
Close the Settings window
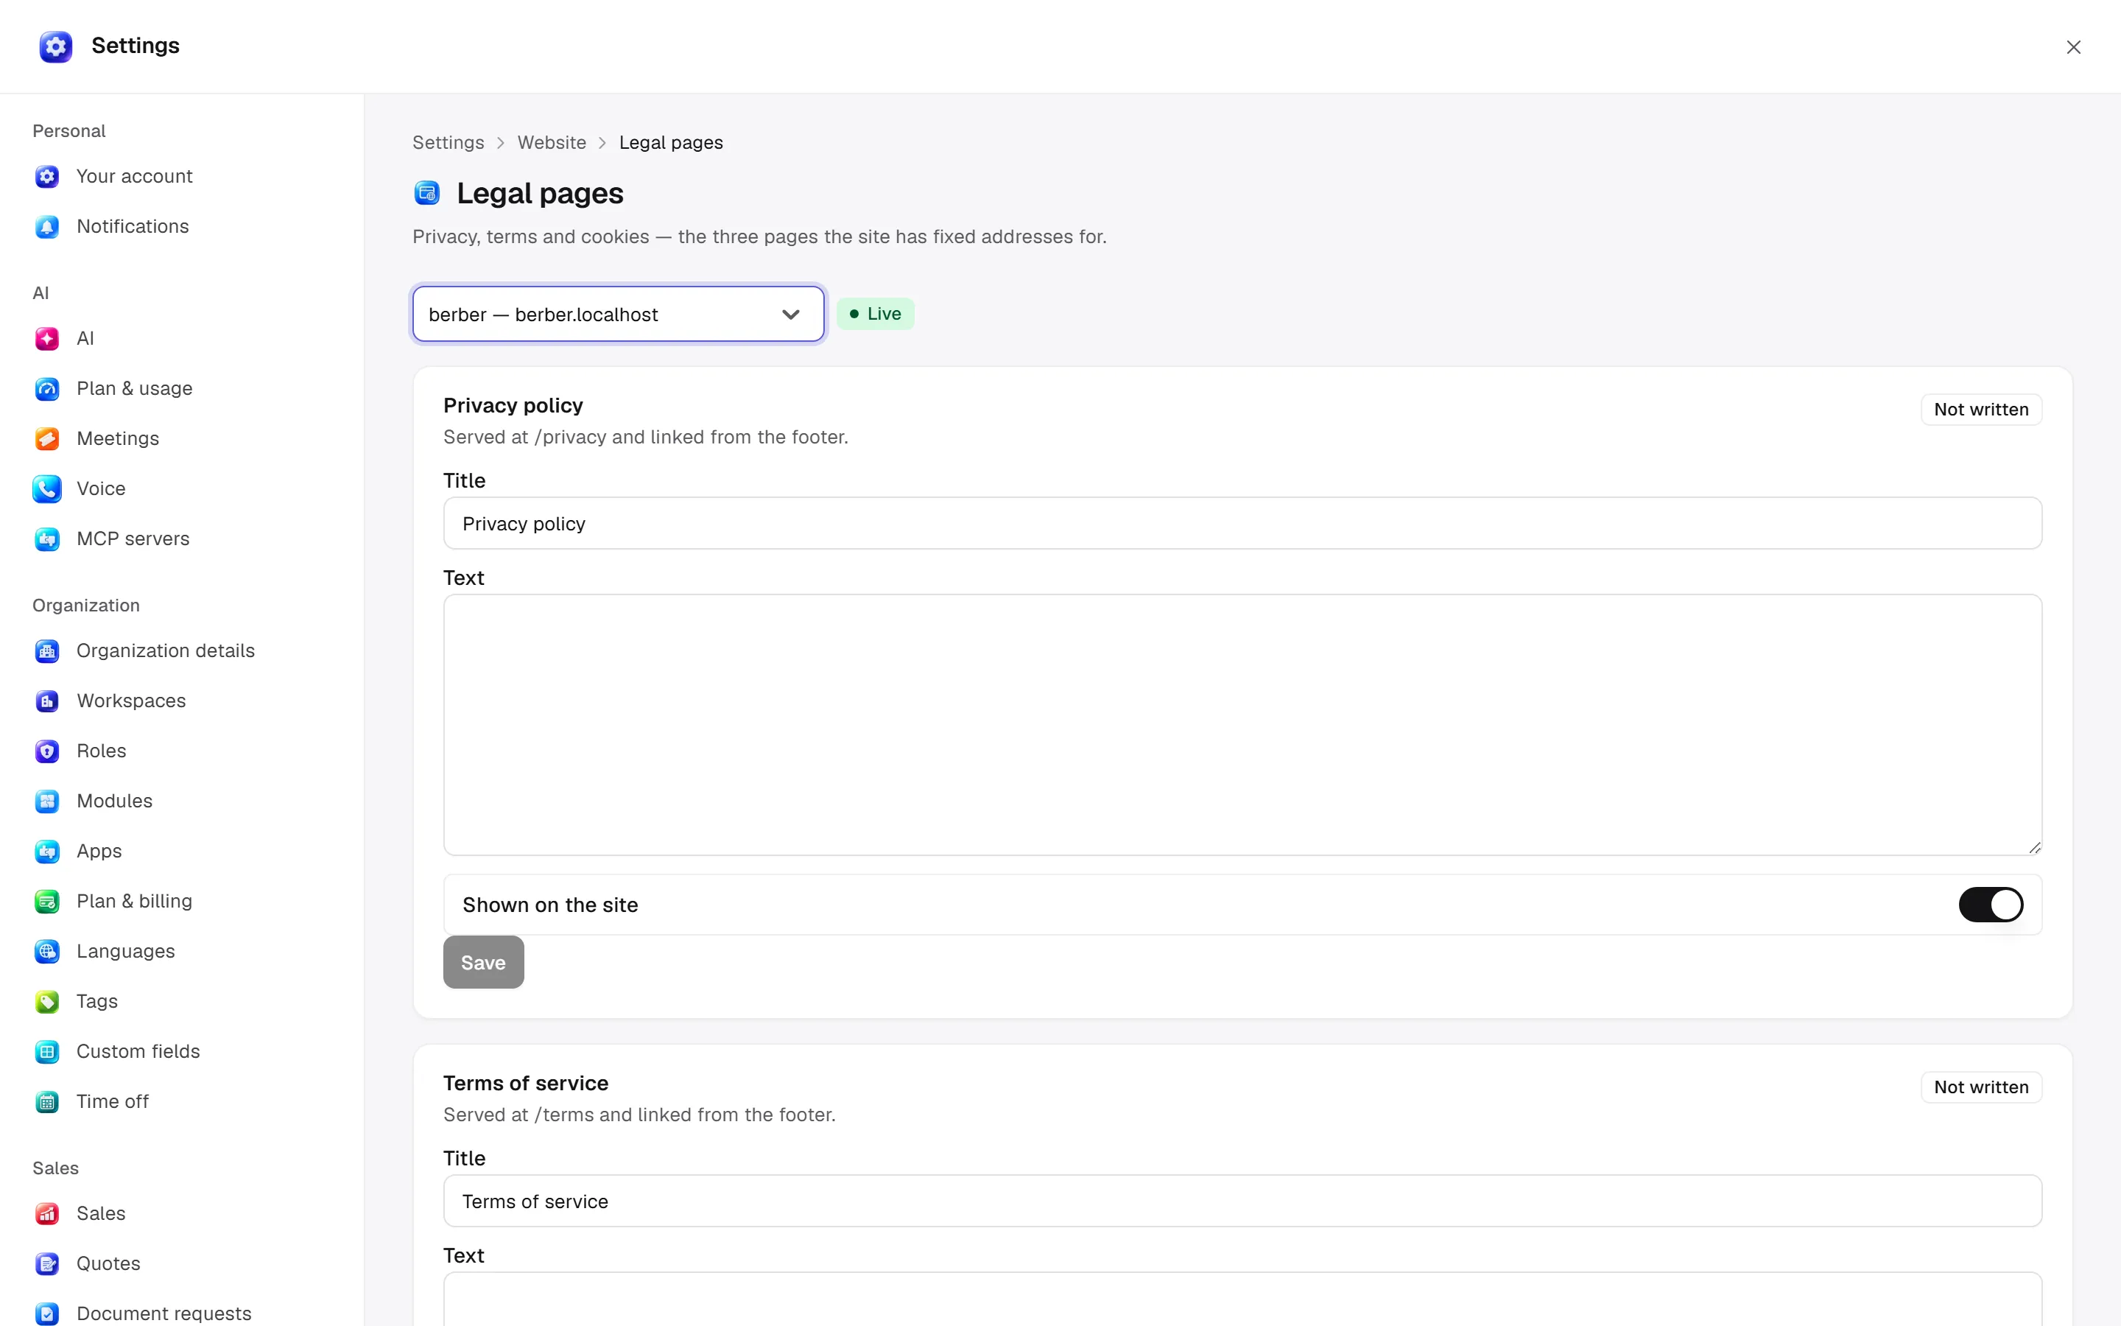pyautogui.click(x=2073, y=47)
